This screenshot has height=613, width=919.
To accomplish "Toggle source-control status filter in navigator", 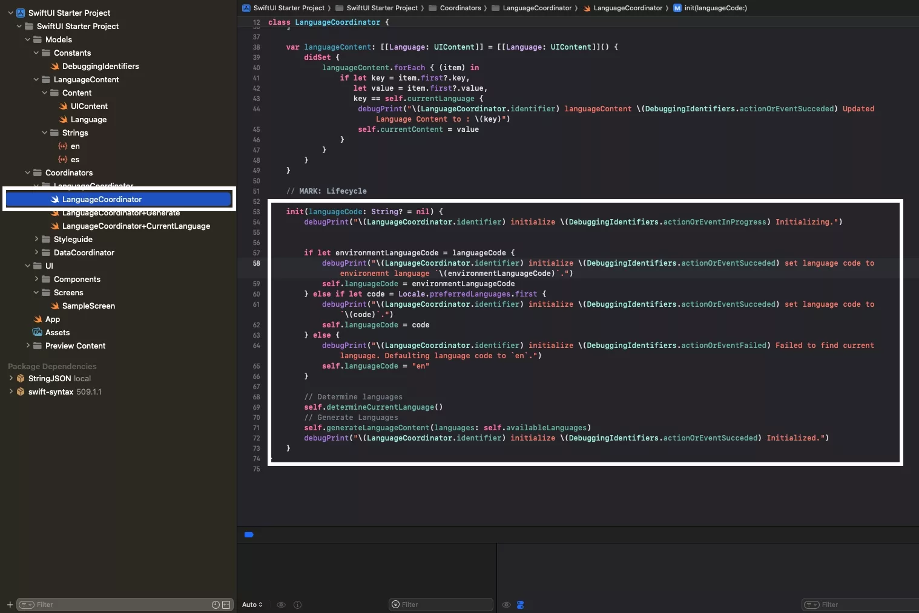I will (x=226, y=605).
